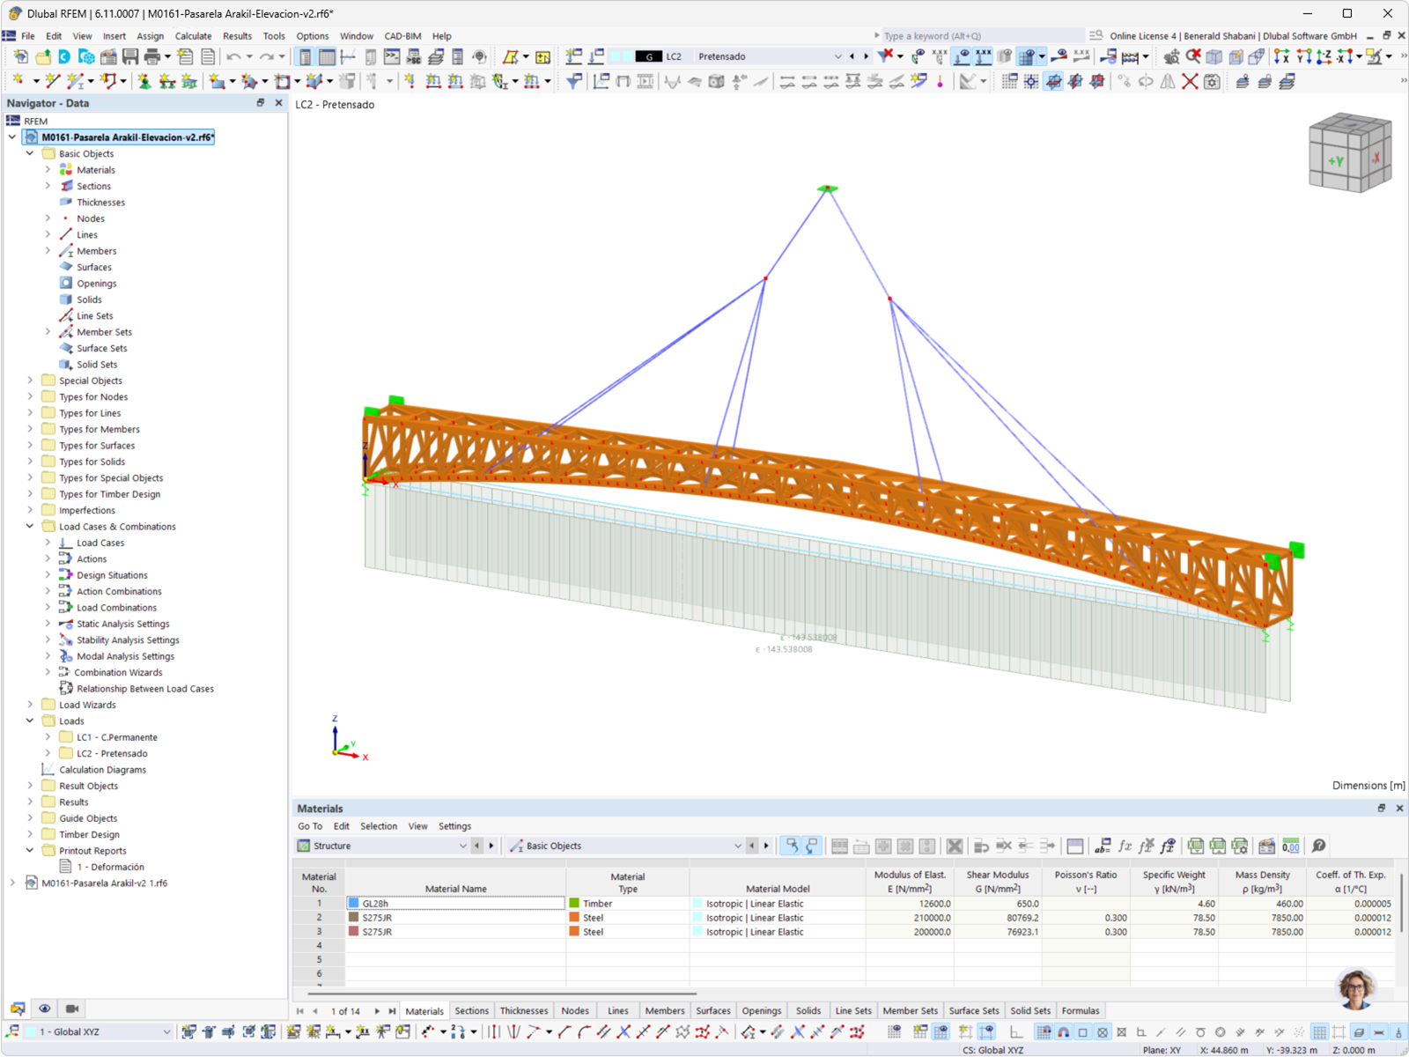Click the navigation cube in the viewport
Screen dimensions: 1409x1057
[1350, 152]
